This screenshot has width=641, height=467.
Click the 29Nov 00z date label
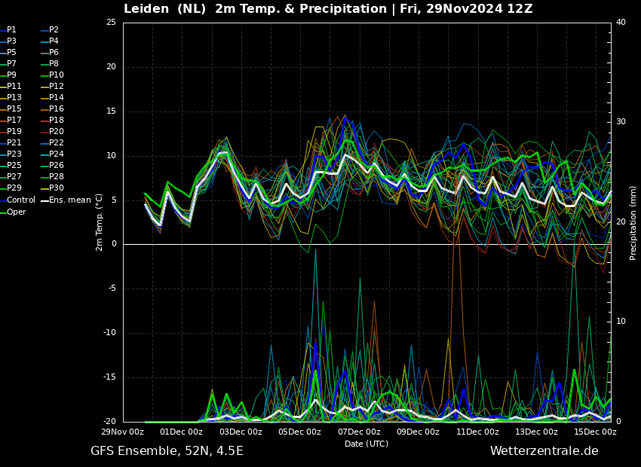click(124, 432)
